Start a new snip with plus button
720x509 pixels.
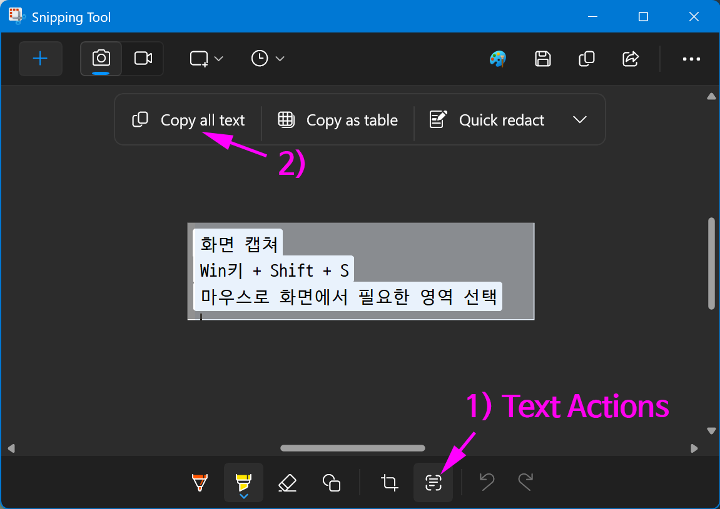41,59
